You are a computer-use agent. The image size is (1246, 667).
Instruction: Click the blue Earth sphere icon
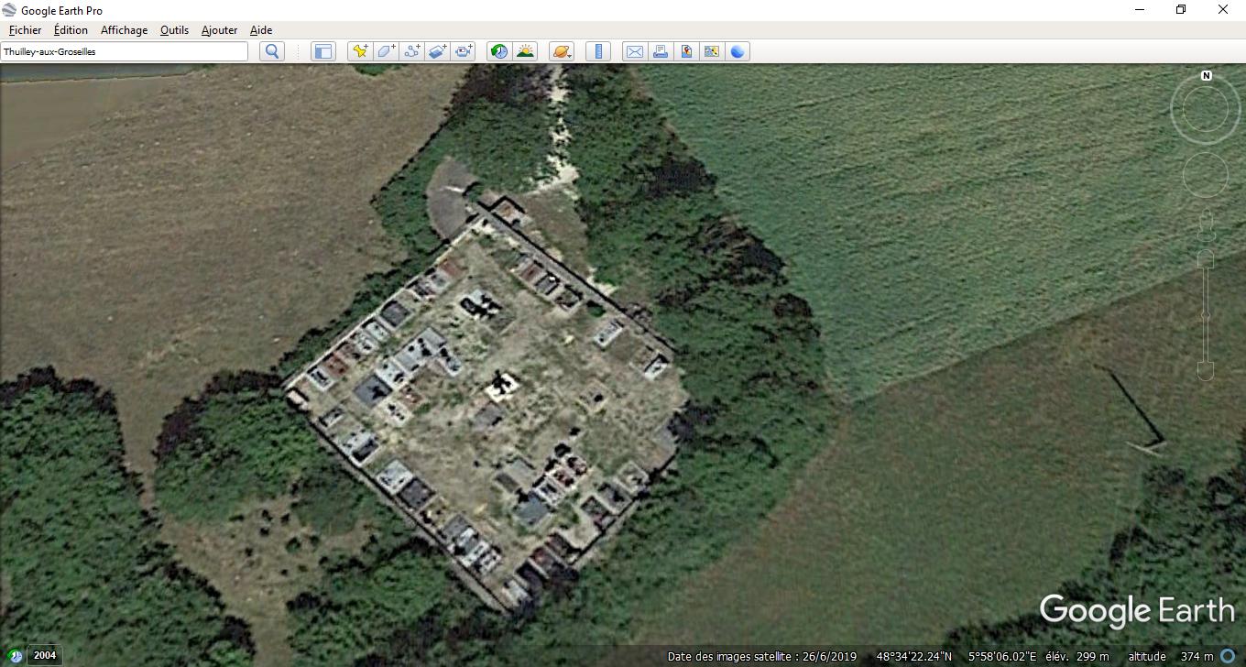pyautogui.click(x=738, y=51)
